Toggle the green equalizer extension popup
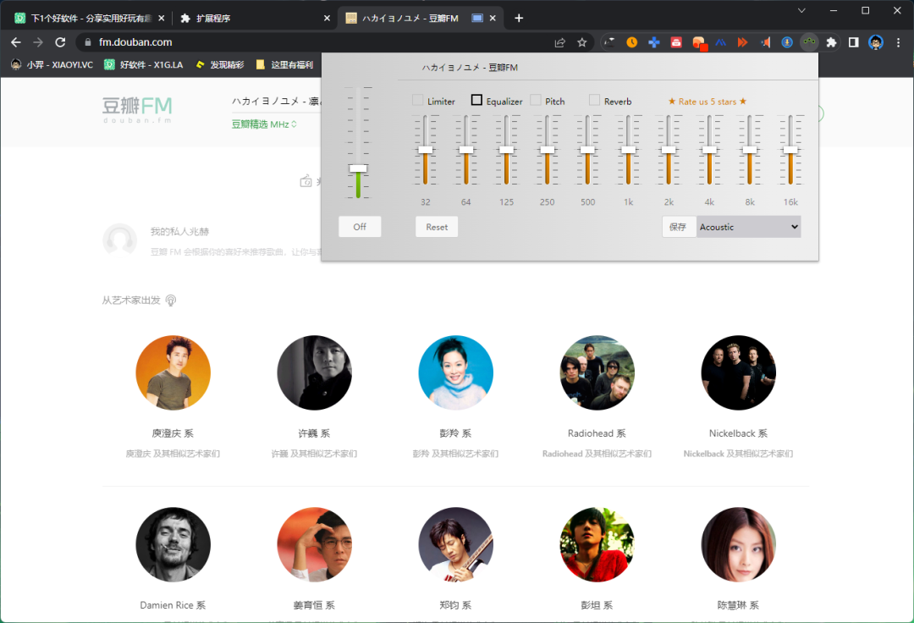This screenshot has height=623, width=914. 809,42
